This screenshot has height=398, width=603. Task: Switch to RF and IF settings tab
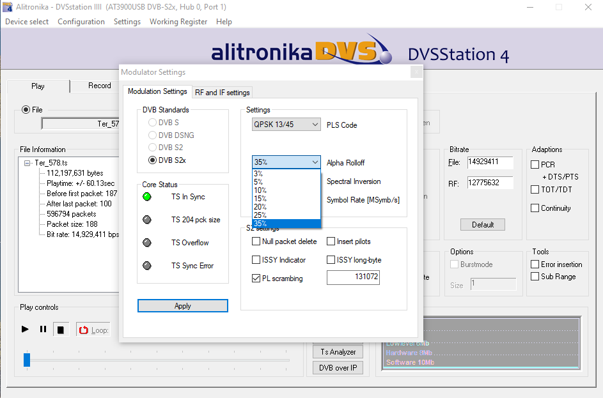coord(223,93)
